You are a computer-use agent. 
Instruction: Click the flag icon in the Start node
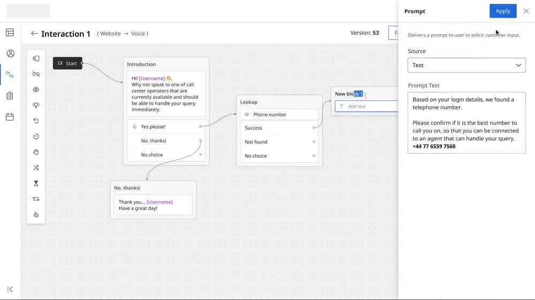(x=60, y=64)
